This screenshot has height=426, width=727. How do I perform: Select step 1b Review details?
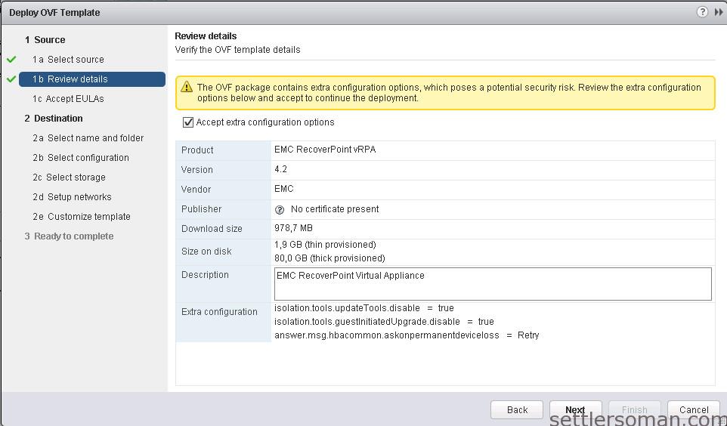click(x=70, y=79)
